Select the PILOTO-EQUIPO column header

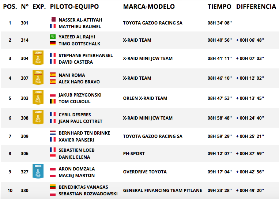tap(74, 7)
